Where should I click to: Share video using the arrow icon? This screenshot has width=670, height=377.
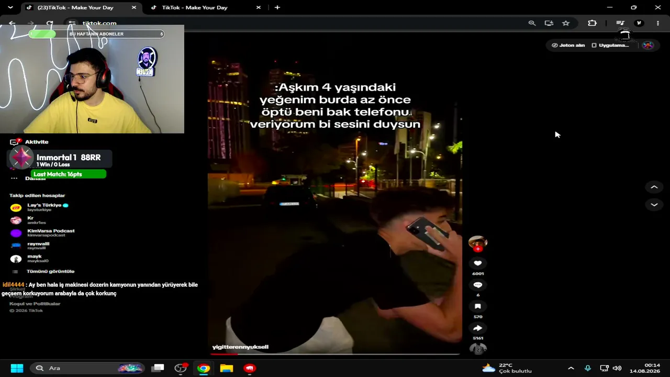click(x=477, y=328)
